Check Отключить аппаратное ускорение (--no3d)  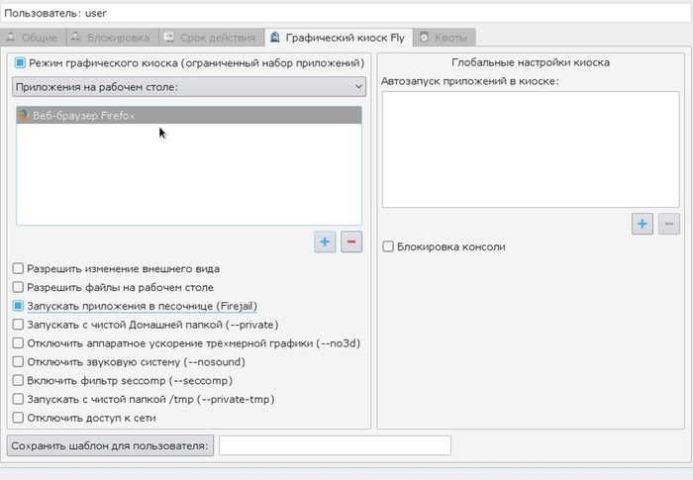pyautogui.click(x=18, y=343)
